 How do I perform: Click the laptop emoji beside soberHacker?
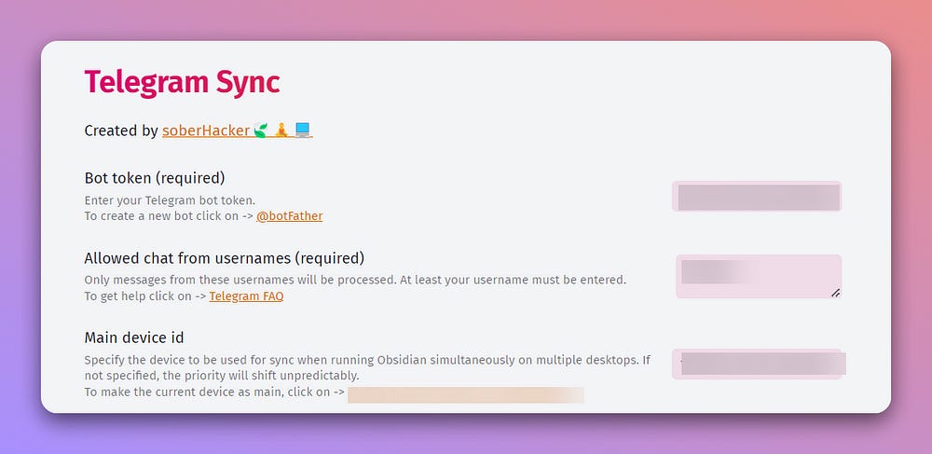pyautogui.click(x=303, y=130)
